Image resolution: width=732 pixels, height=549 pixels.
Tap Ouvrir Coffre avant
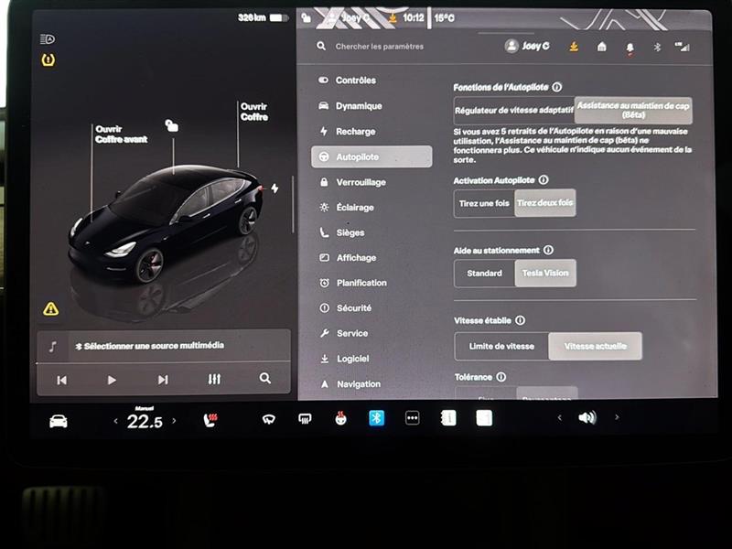[121, 134]
